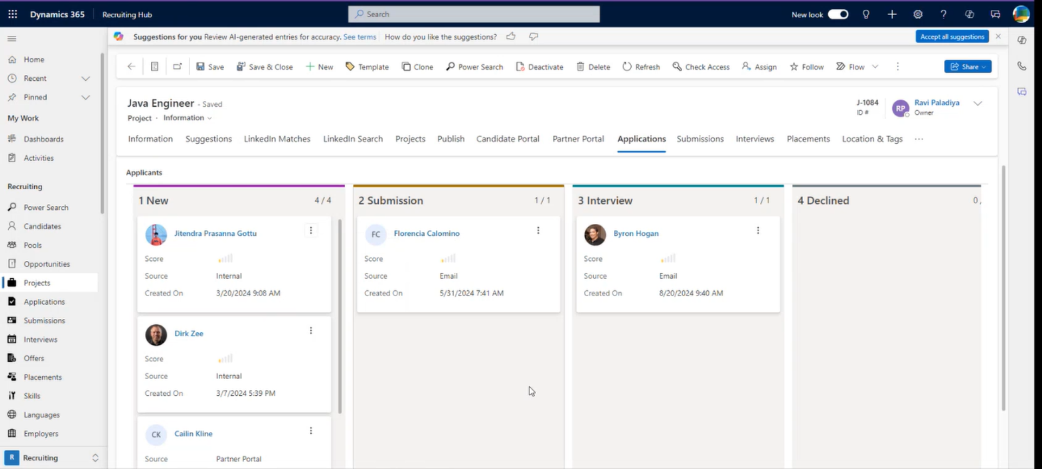Click Assign command
The width and height of the screenshot is (1042, 469).
tap(759, 67)
